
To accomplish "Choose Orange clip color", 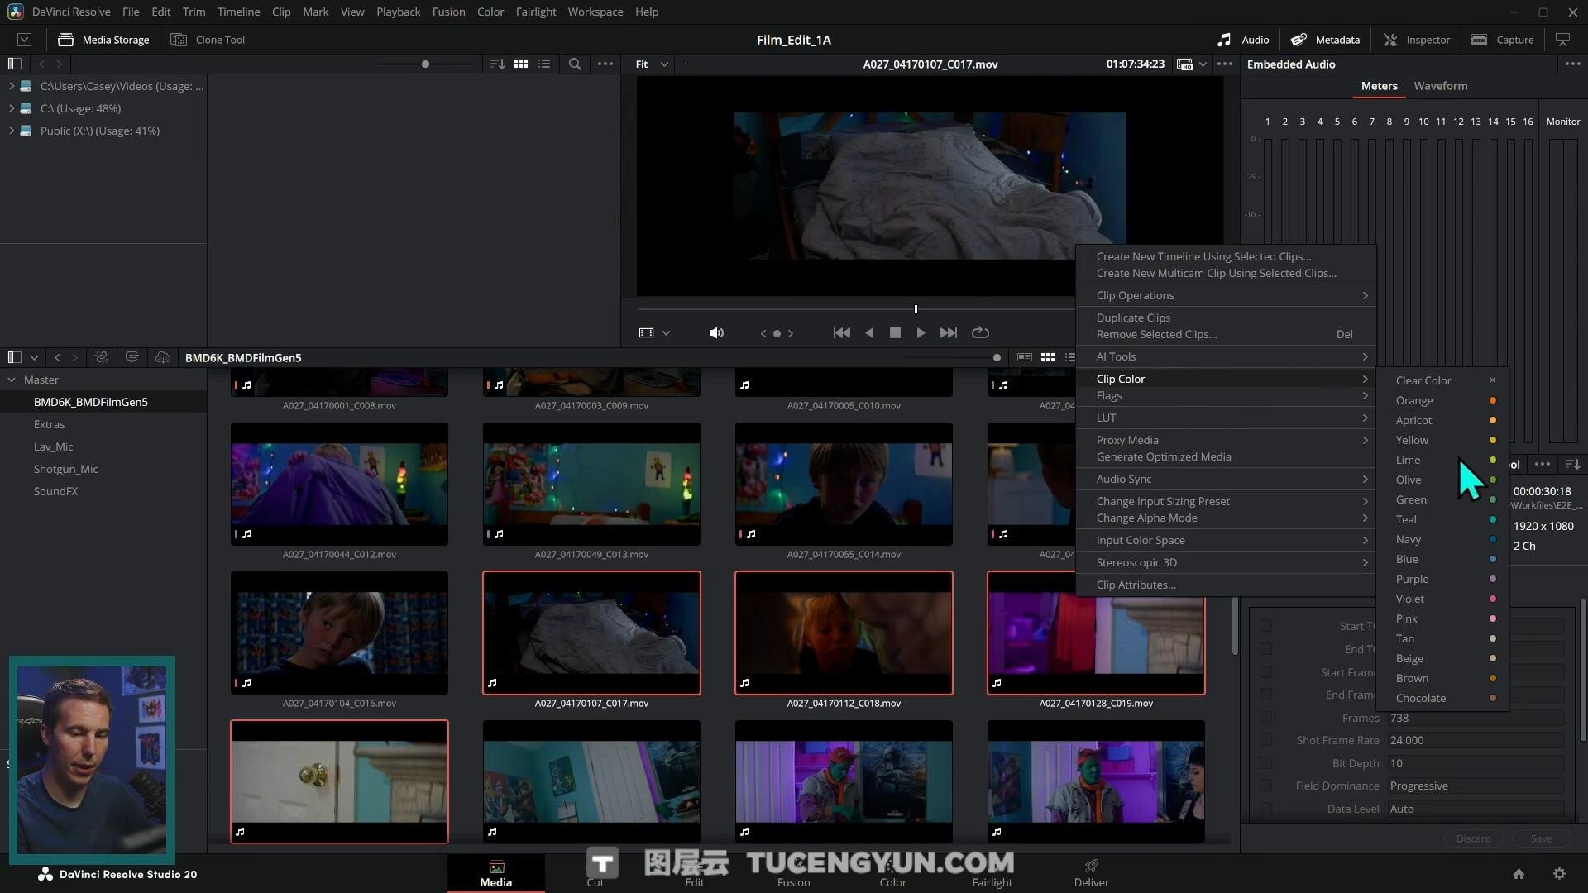I will [x=1414, y=400].
